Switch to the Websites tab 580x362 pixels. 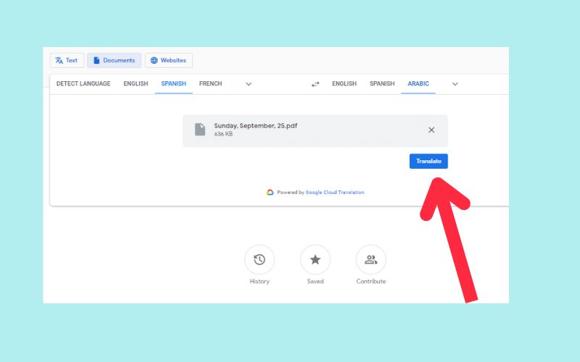(x=169, y=60)
